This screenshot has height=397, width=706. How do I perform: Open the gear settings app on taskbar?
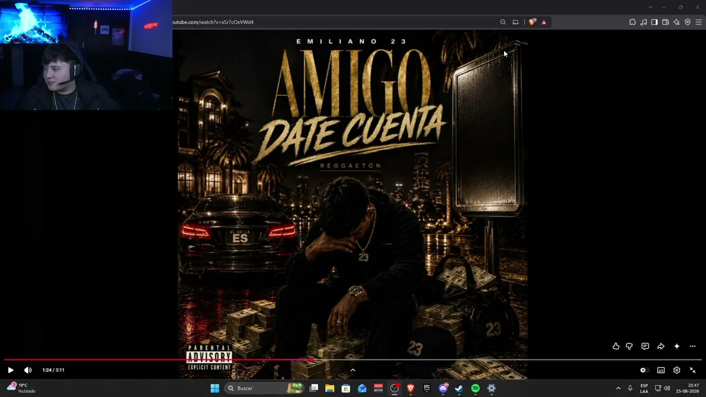pyautogui.click(x=491, y=388)
